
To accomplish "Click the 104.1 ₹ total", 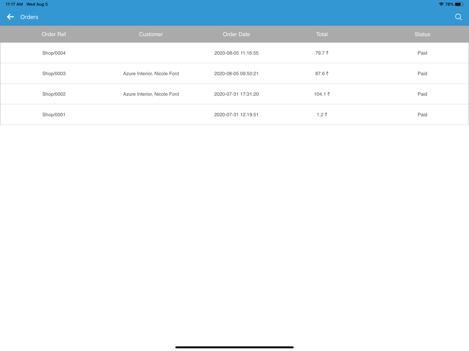I will pos(322,94).
